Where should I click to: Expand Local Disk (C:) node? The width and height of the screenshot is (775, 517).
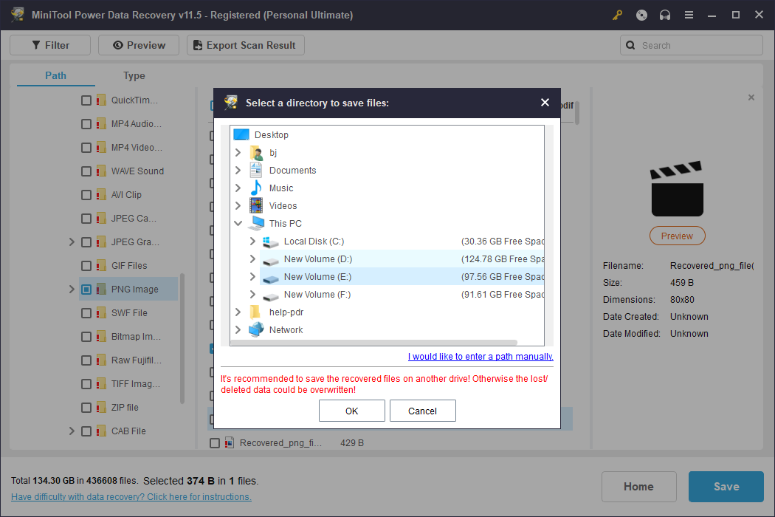coord(252,241)
